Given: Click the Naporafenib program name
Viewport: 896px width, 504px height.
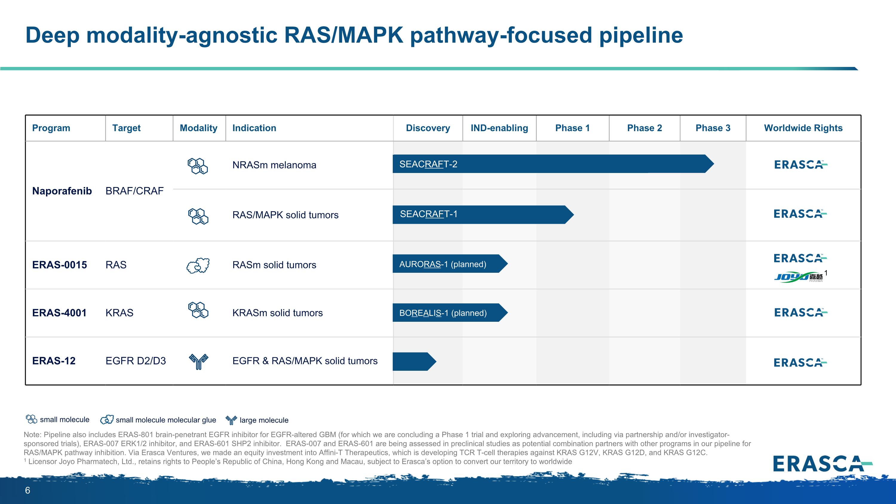Looking at the screenshot, I should point(62,191).
